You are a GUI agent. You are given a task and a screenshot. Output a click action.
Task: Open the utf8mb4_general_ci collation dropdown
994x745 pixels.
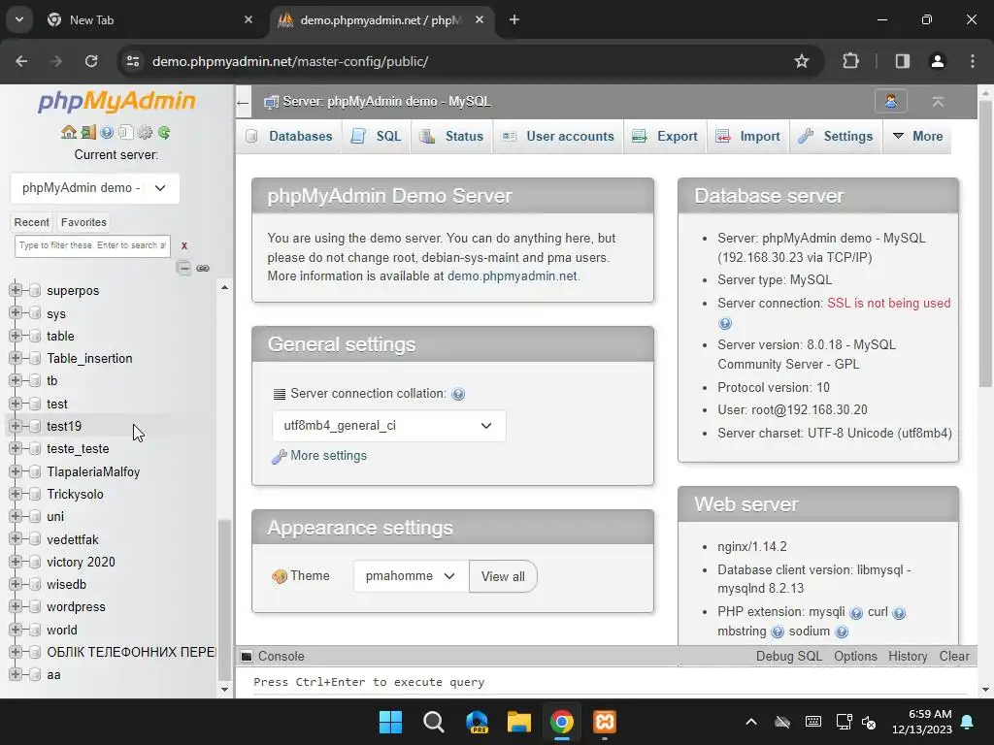click(x=388, y=426)
